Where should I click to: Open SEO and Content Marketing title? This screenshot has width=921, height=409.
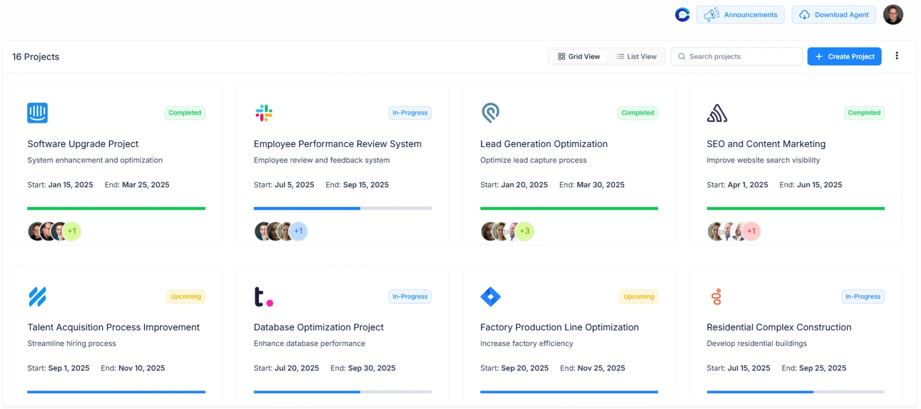(x=766, y=144)
